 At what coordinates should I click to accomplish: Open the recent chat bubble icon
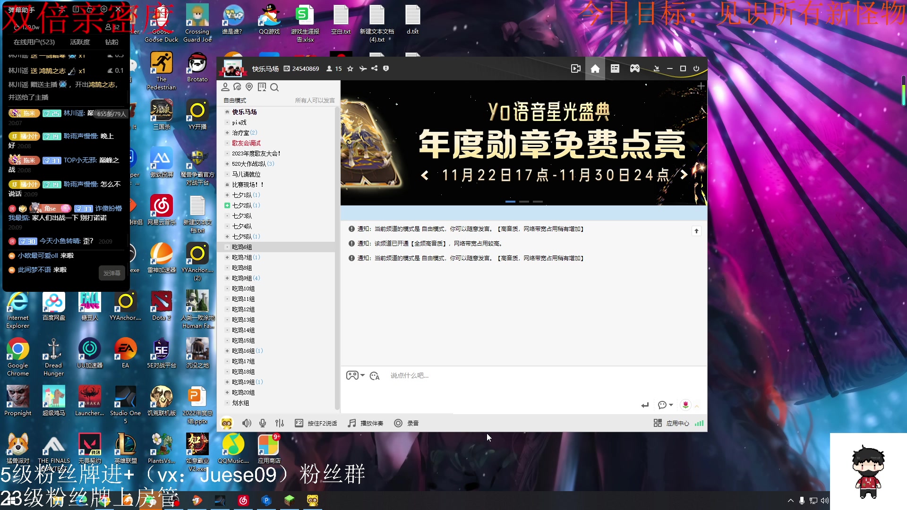click(237, 87)
